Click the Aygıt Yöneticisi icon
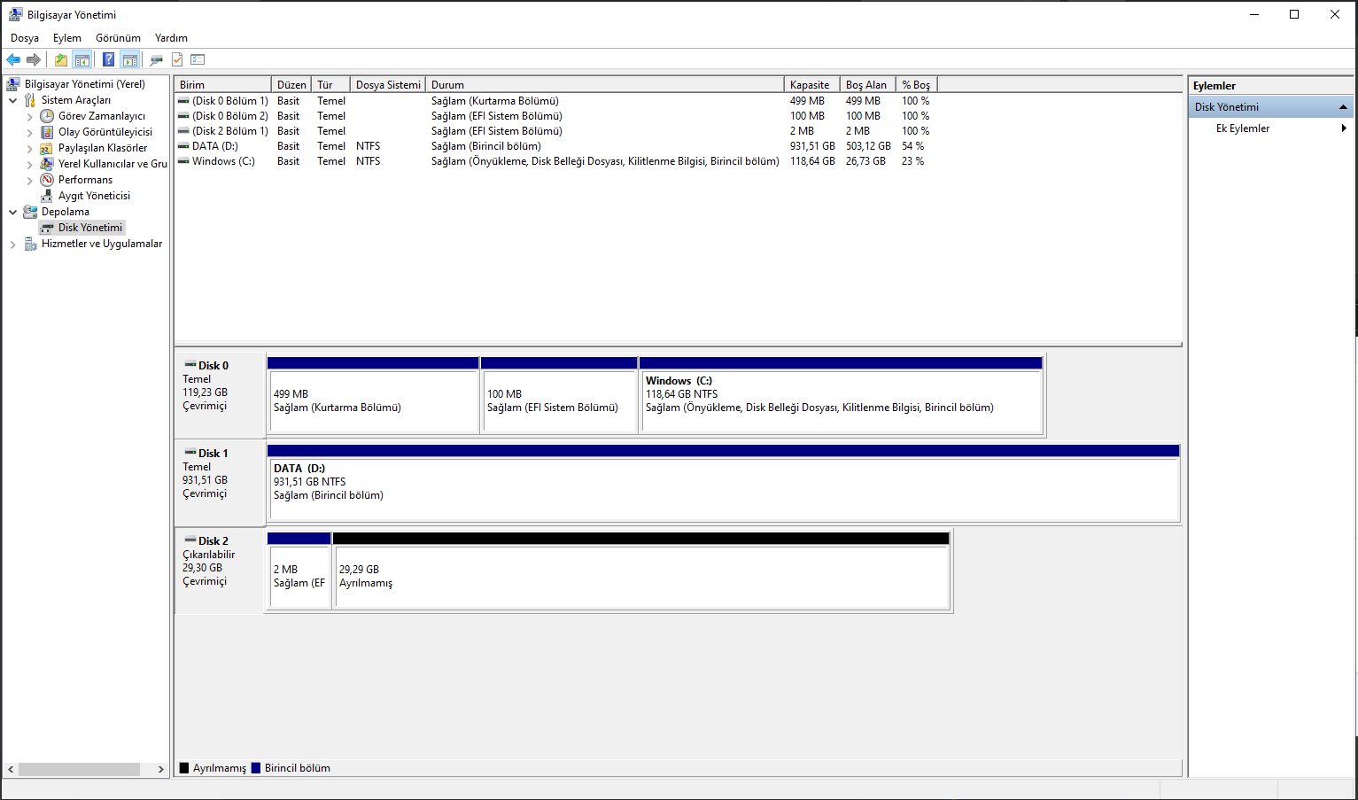1358x800 pixels. (47, 196)
